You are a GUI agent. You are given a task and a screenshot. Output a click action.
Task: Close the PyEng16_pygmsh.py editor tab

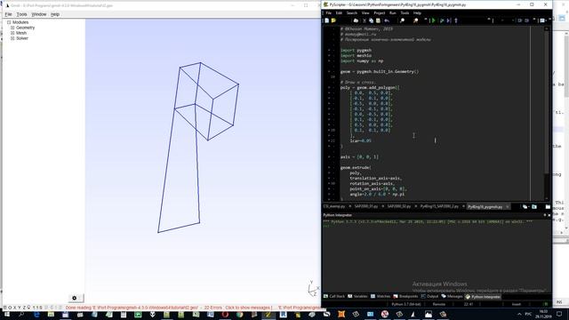[x=508, y=207]
